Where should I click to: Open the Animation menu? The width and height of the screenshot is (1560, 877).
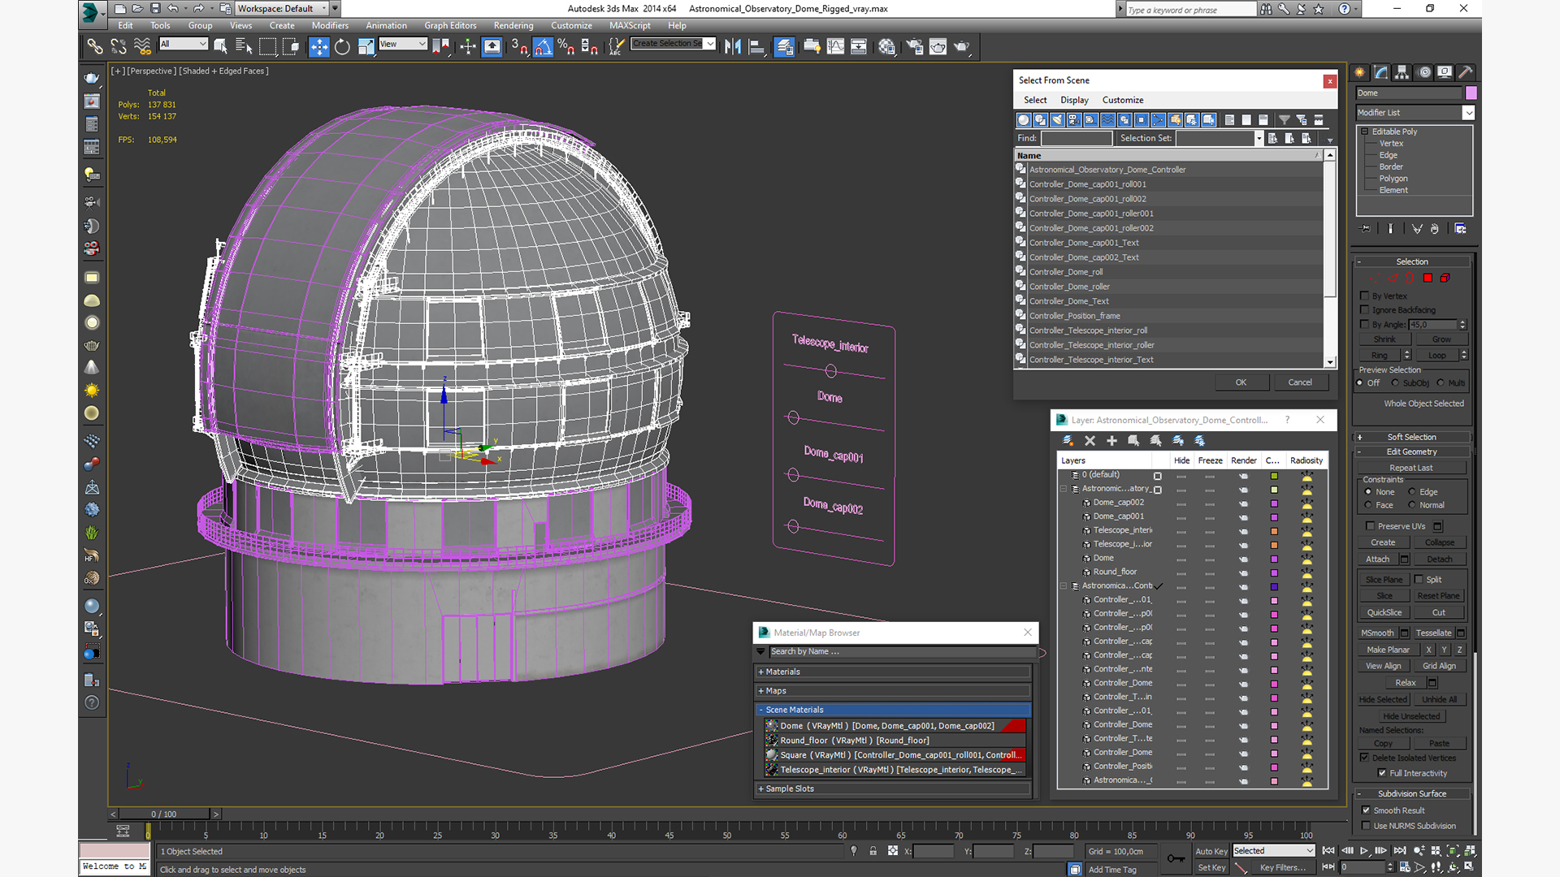pos(386,25)
